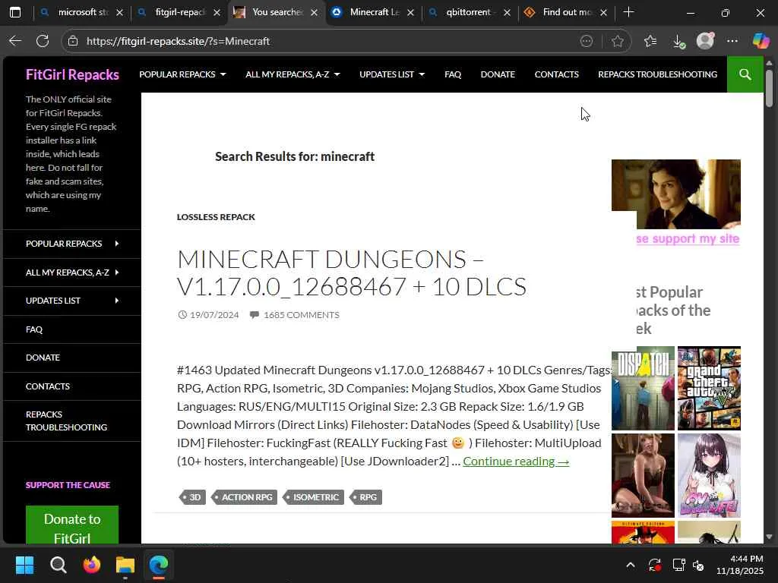Screen dimensions: 778x583
Task: Launch Firefox from the taskbar
Action: [x=92, y=565]
